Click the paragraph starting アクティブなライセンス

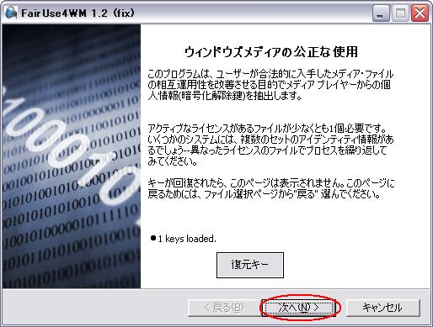[x=270, y=145]
